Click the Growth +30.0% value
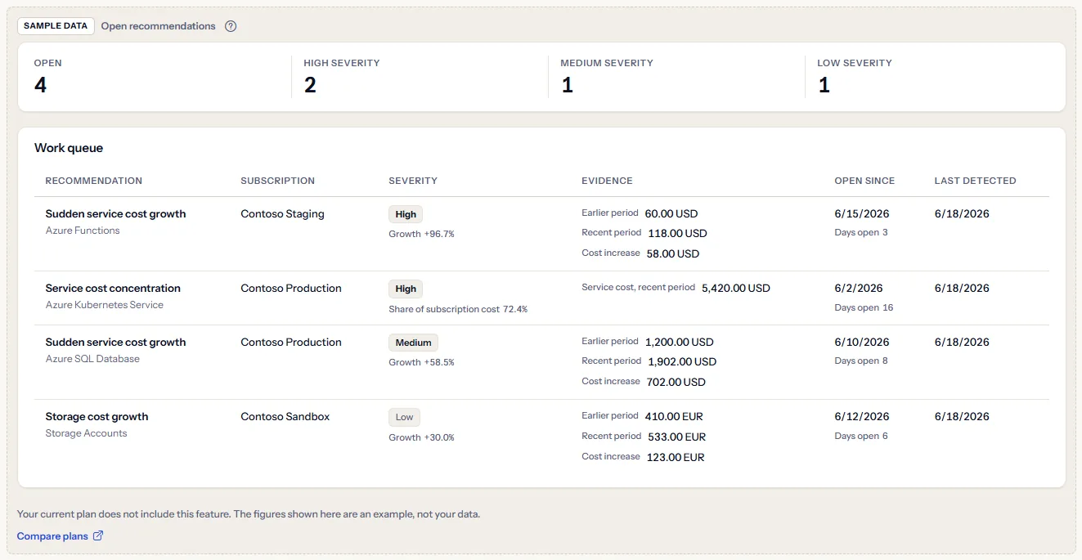 tap(421, 437)
